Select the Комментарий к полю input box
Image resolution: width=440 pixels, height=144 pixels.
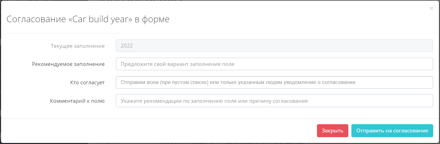(274, 101)
